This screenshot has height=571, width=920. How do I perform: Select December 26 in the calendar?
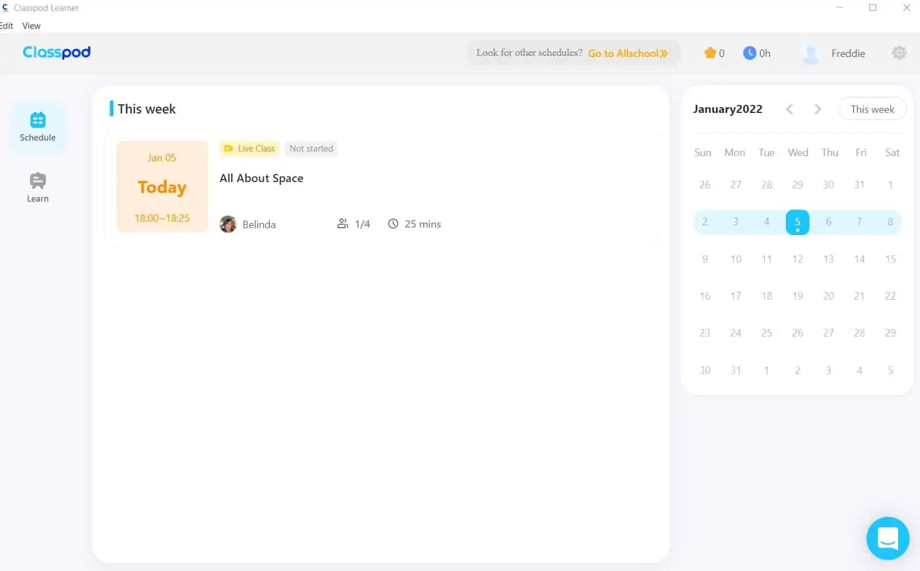point(705,185)
